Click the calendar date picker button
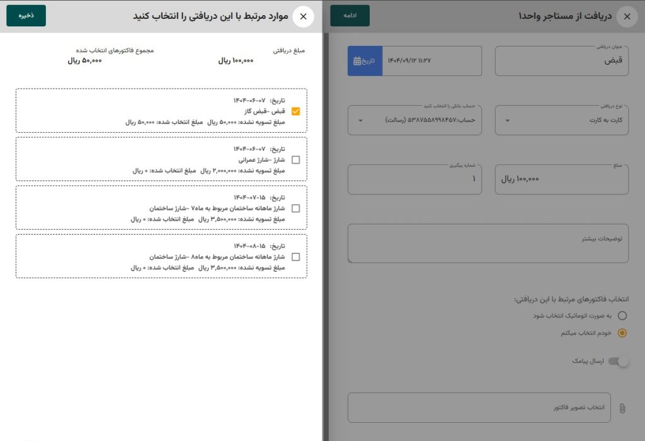 365,61
